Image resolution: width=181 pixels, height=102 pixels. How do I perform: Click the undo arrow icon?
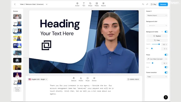(143, 4)
